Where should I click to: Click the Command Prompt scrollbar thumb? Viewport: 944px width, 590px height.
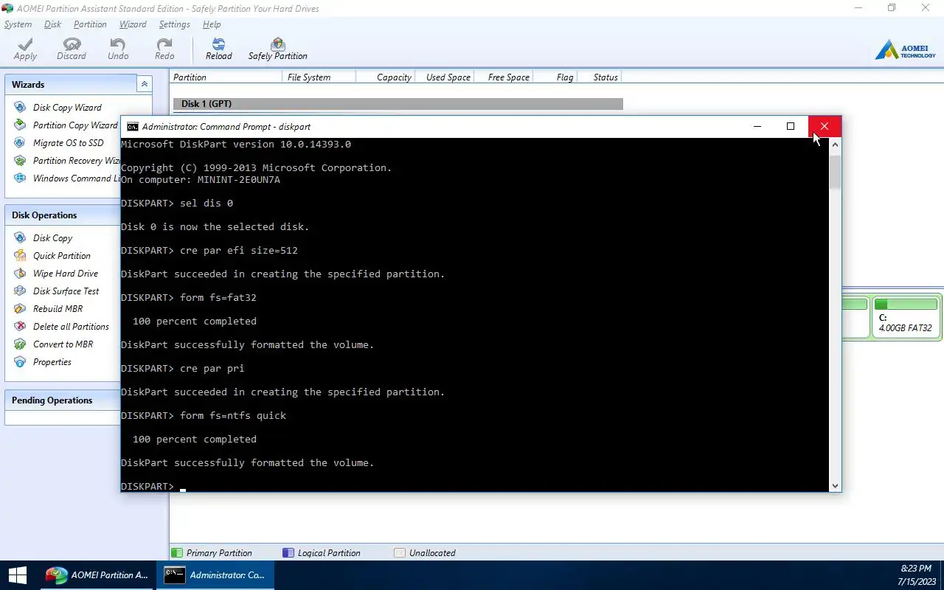[835, 171]
